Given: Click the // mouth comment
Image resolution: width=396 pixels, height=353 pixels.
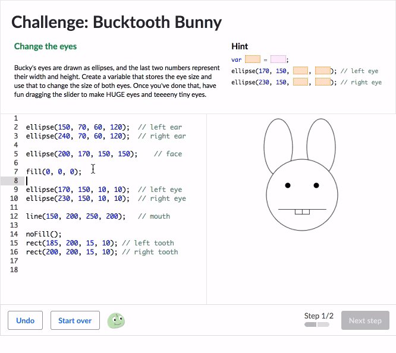Looking at the screenshot, I should coord(154,216).
